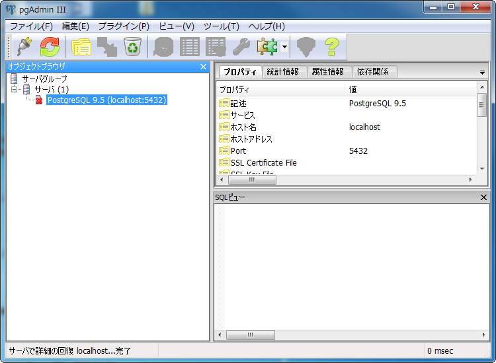Click the サービス property row icon
Image resolution: width=496 pixels, height=363 pixels.
point(224,115)
